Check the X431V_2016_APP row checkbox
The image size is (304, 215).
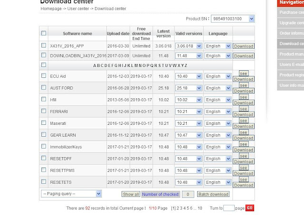tap(44, 45)
